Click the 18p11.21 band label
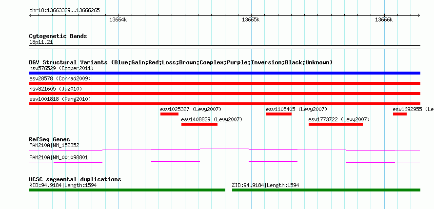Screen dimensions: 434x209 (x=41, y=42)
